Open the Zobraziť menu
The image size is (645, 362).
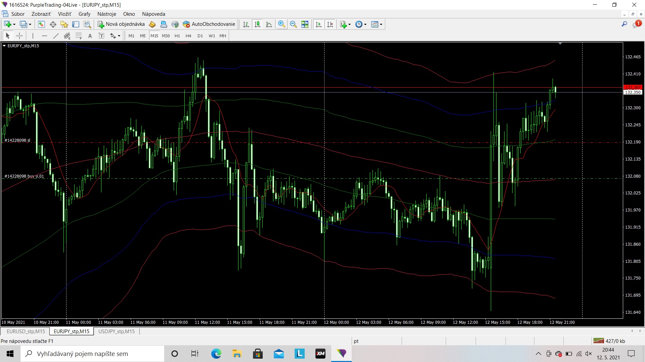[41, 14]
